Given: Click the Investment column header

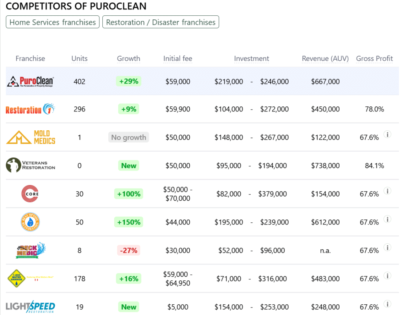Looking at the screenshot, I should [251, 59].
